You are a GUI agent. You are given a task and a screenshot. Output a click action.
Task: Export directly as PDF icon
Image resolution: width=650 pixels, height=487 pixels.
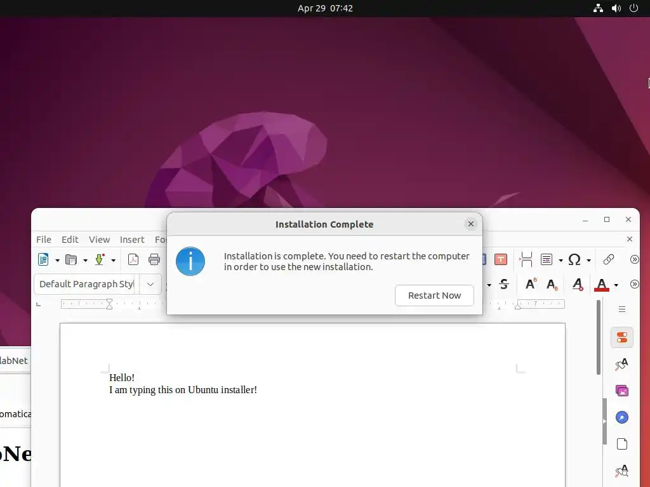133,259
